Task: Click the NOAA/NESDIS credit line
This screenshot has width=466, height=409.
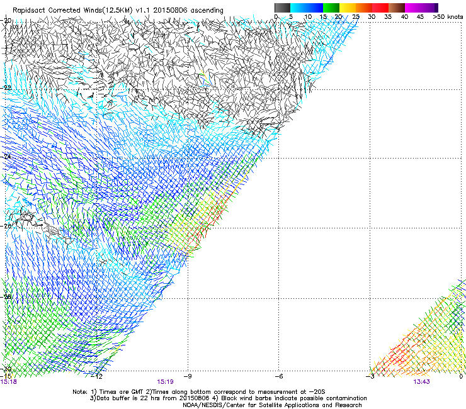Action: 272,405
